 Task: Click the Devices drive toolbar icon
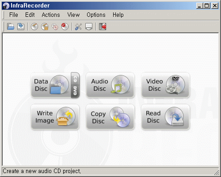click(x=89, y=27)
